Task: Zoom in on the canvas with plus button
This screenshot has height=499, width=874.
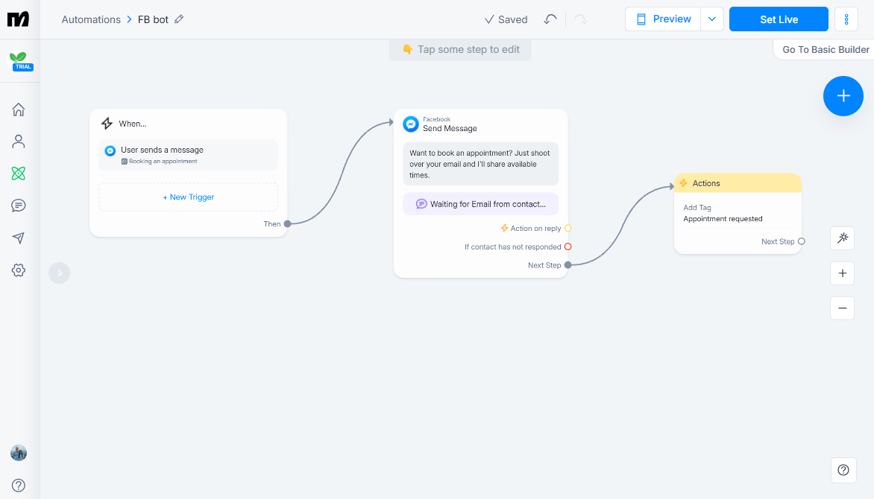Action: 842,273
